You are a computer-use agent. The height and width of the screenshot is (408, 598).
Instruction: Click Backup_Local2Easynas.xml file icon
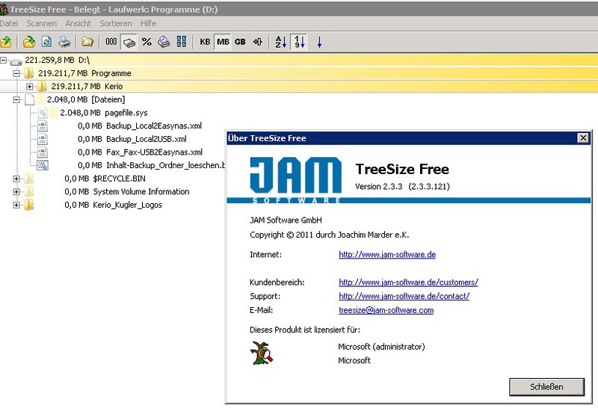(x=43, y=126)
